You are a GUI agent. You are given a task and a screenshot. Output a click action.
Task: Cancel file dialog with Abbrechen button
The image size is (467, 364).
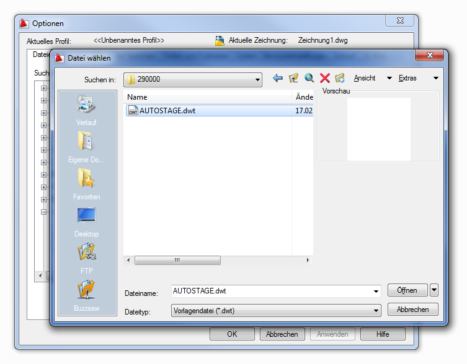(x=412, y=310)
